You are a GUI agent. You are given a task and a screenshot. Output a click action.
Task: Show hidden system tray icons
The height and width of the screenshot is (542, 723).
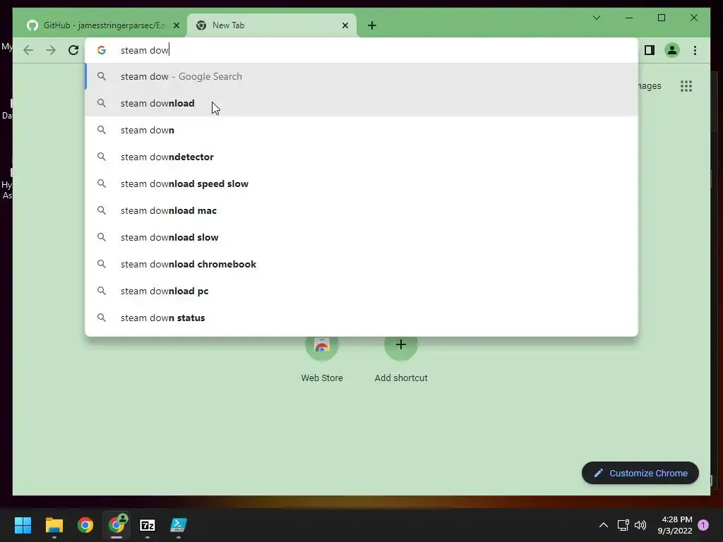pos(603,525)
